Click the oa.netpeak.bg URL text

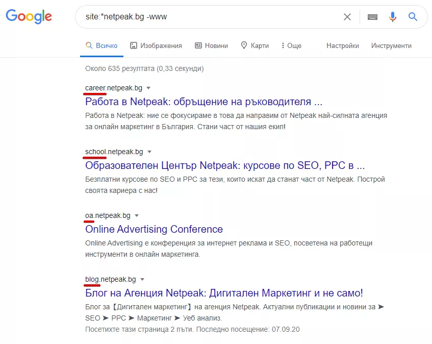pos(108,215)
